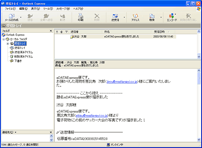Select Local Folders (ローカル フォルダ) tree item

(19, 39)
